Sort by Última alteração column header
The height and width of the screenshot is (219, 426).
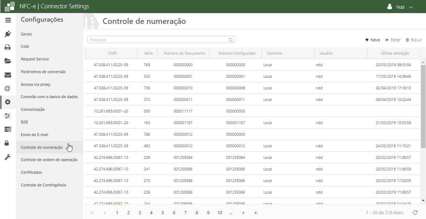[x=395, y=53]
